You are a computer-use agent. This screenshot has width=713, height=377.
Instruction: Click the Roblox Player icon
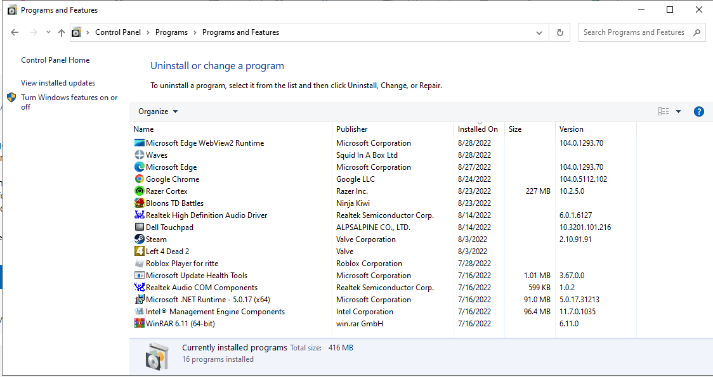[x=139, y=264]
